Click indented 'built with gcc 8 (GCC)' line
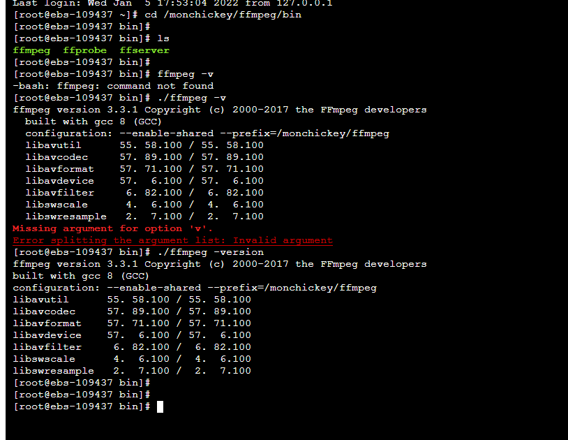The height and width of the screenshot is (440, 568). 93,122
